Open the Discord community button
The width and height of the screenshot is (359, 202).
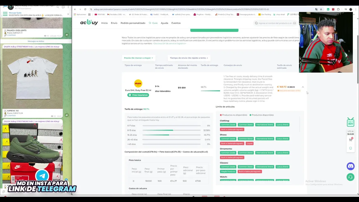click(x=351, y=166)
